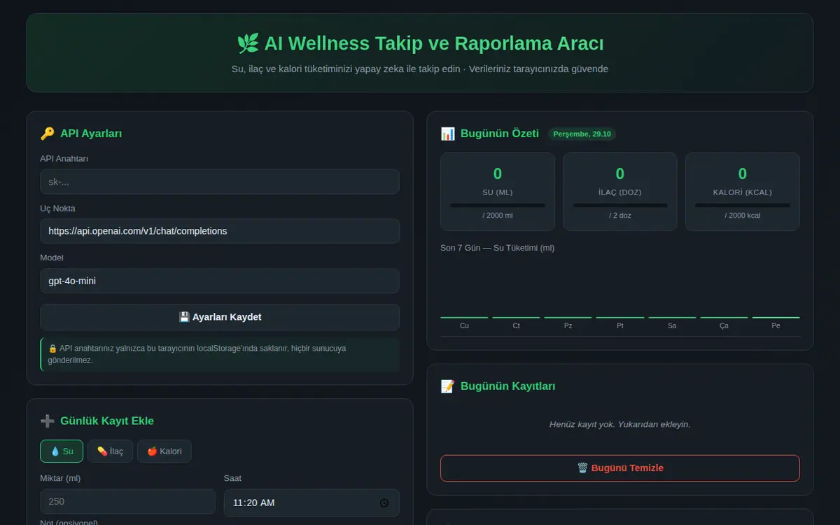Screen dimensions: 840x525
Task: Click the Kalori (KCAL) progress bar
Action: pos(743,205)
